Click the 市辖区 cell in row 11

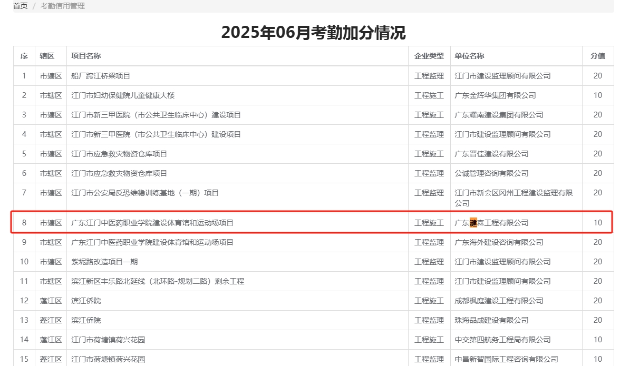point(51,281)
